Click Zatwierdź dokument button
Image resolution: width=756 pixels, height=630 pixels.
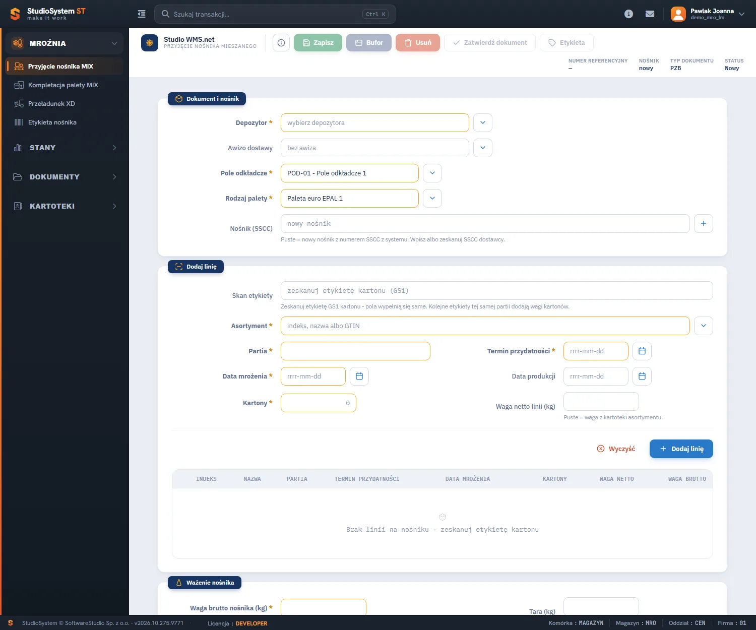click(x=490, y=43)
